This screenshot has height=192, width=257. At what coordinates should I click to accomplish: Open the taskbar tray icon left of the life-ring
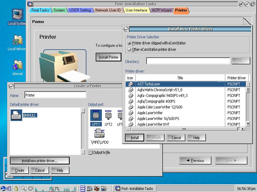click(90, 188)
